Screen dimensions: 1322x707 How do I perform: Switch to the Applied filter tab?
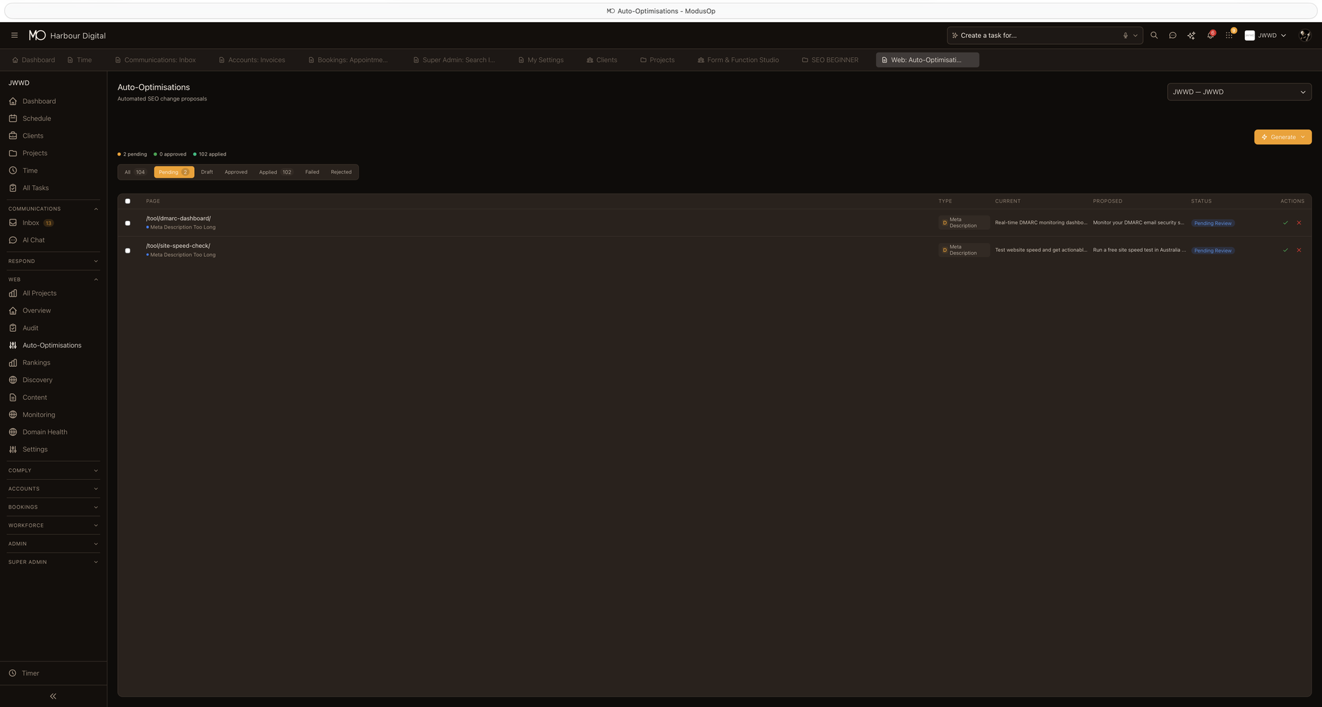[275, 172]
